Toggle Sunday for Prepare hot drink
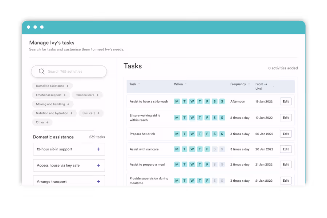The image size is (327, 218). pyautogui.click(x=222, y=134)
